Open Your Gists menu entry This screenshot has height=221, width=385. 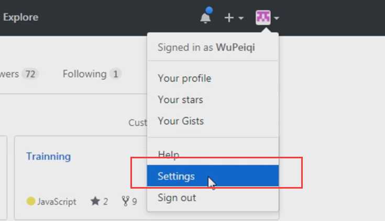coord(181,121)
